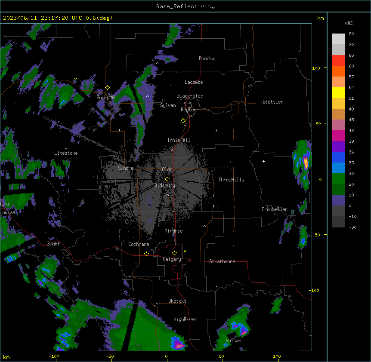Image resolution: width=371 pixels, height=362 pixels.
Task: Click the Sundre town label
Action: [126, 168]
